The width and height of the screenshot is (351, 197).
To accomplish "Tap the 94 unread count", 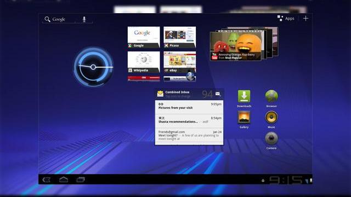I will pos(207,94).
